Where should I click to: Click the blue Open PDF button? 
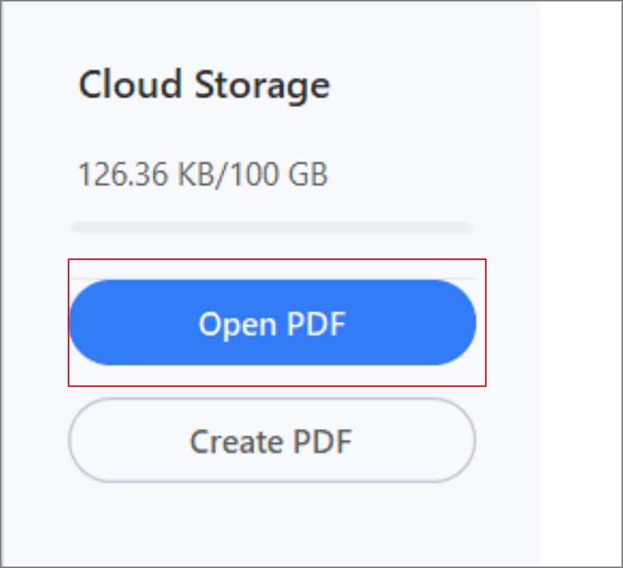click(x=272, y=323)
